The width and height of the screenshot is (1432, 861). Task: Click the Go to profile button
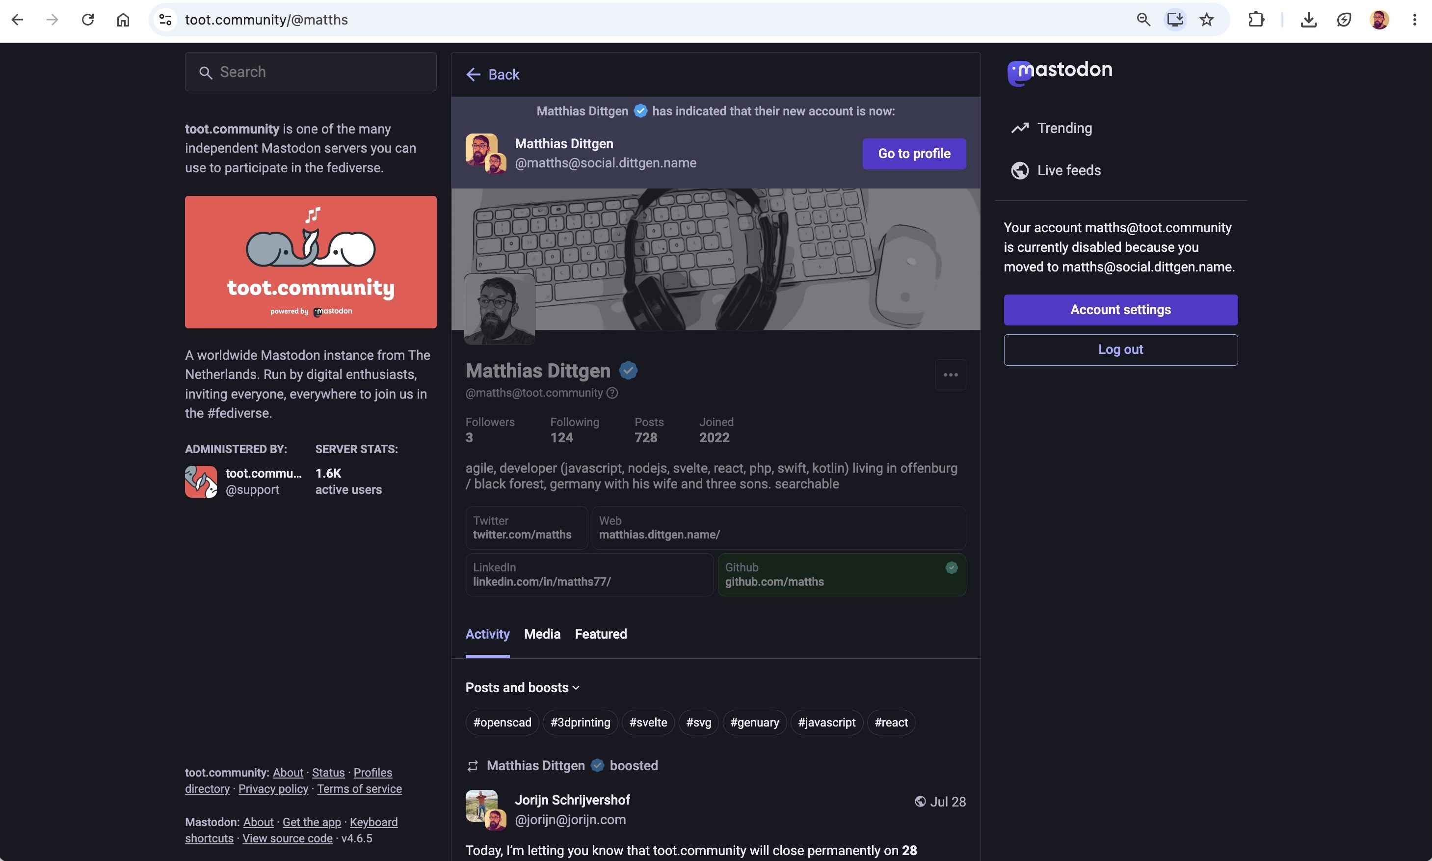(x=914, y=154)
